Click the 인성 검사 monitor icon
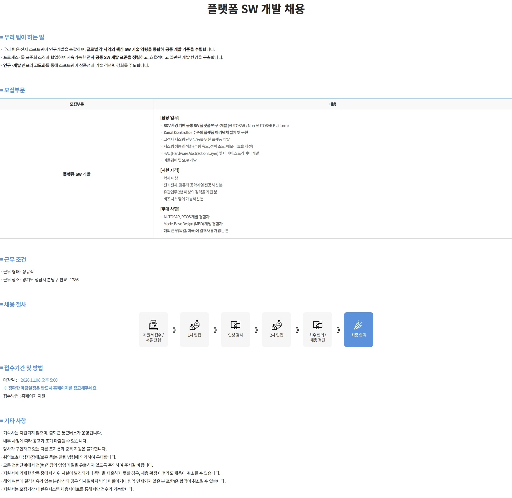 tap(235, 325)
